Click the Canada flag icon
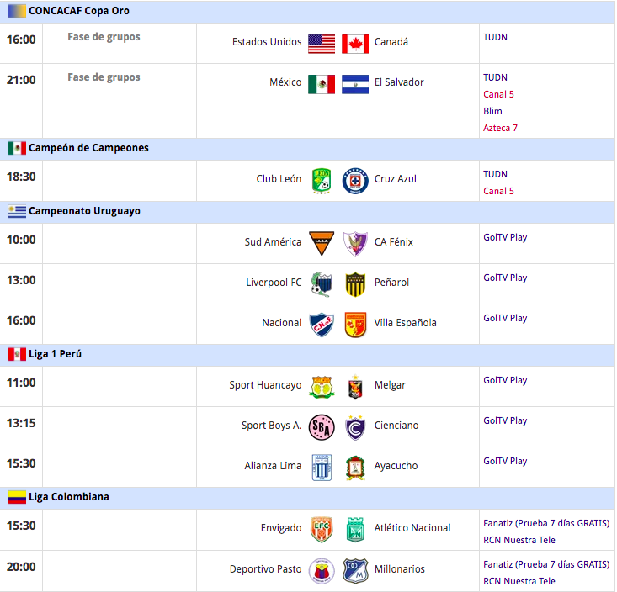 pyautogui.click(x=355, y=44)
